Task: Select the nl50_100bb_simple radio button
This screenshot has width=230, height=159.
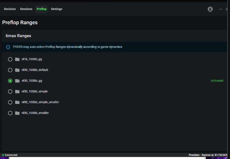Action: tap(10, 91)
